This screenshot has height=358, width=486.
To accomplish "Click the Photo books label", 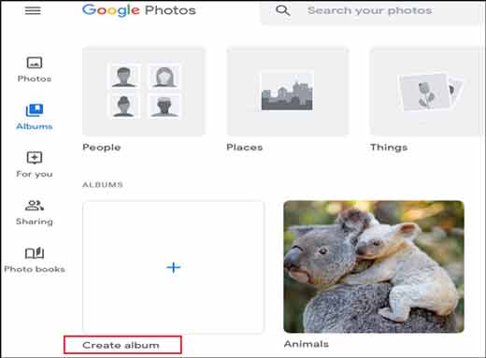I will coord(35,269).
